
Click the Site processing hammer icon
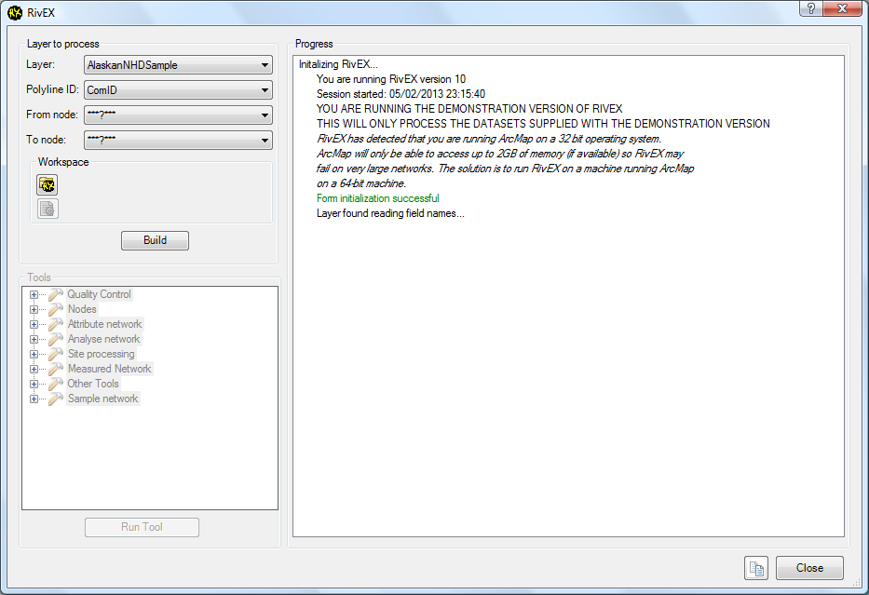(x=56, y=354)
